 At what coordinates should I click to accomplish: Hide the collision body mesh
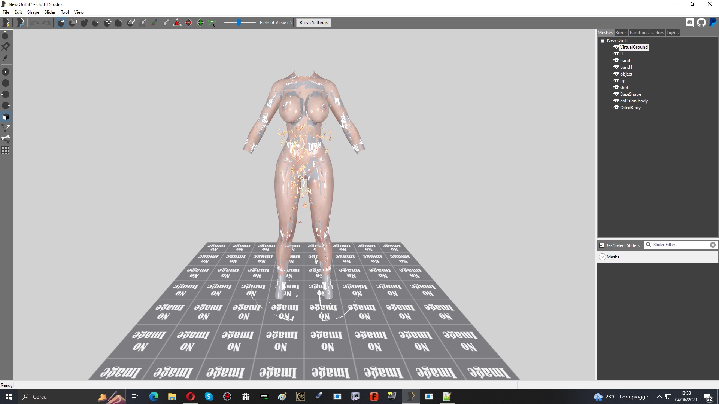pyautogui.click(x=616, y=101)
